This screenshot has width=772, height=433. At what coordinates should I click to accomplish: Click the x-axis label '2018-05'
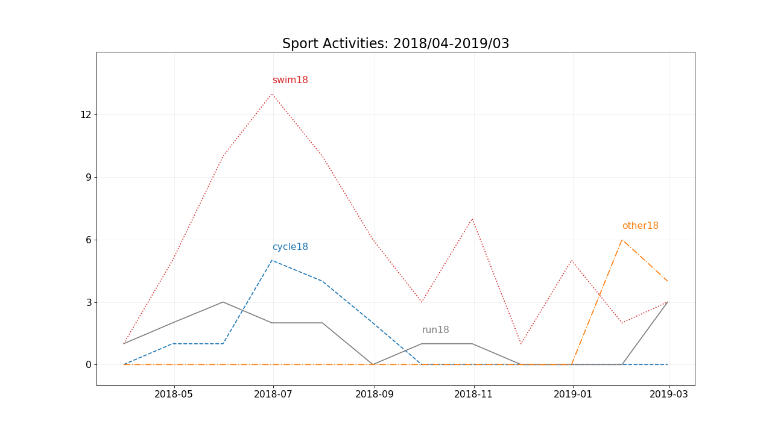(x=174, y=394)
